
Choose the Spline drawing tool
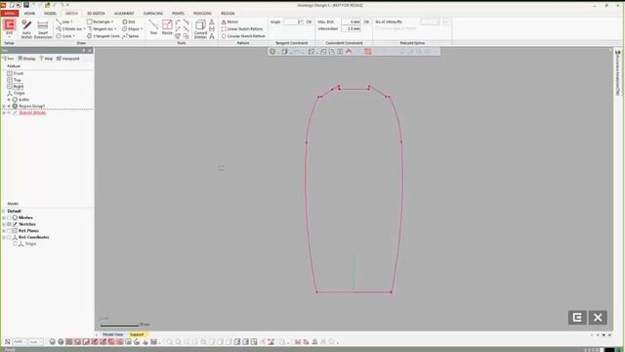tap(130, 36)
